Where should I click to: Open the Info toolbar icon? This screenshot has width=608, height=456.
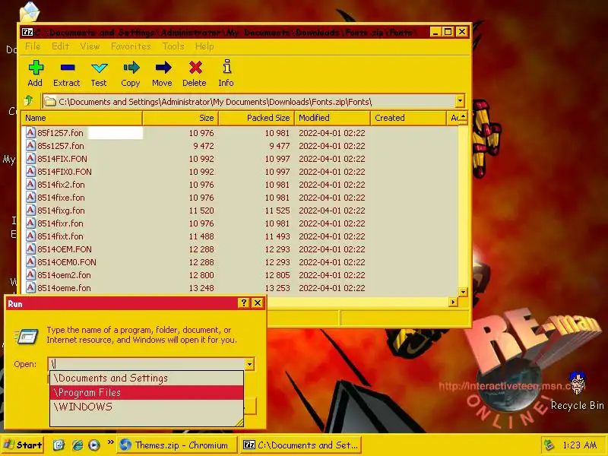[x=227, y=67]
